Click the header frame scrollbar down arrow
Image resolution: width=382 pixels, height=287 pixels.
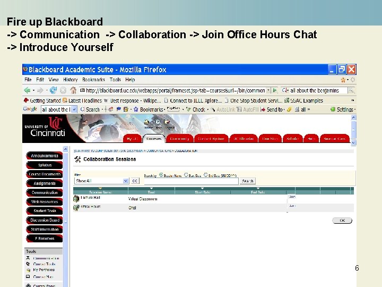pyautogui.click(x=353, y=142)
